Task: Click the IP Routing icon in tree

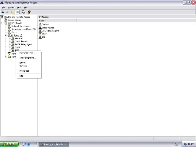Action: (9, 35)
